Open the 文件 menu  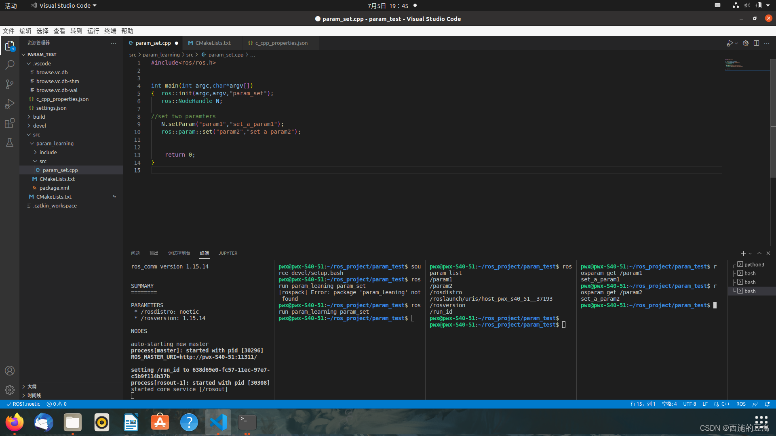coord(8,31)
